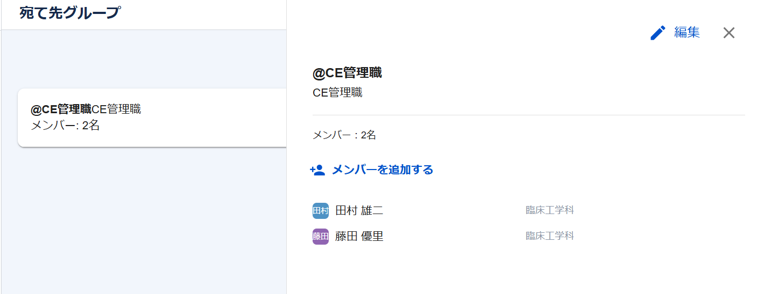This screenshot has width=764, height=294.
Task: Click the 宛て先グループ page heading
Action: pyautogui.click(x=69, y=13)
